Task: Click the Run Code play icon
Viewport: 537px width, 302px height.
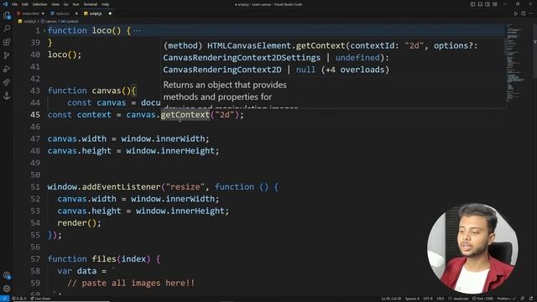Action: tap(516, 13)
